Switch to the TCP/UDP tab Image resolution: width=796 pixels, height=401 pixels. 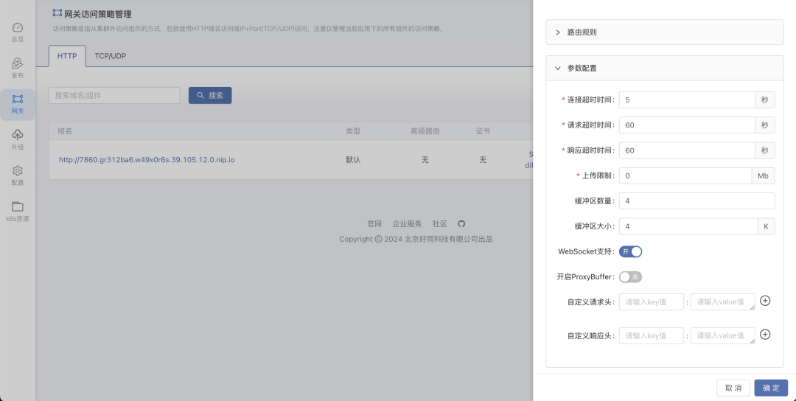pyautogui.click(x=111, y=56)
